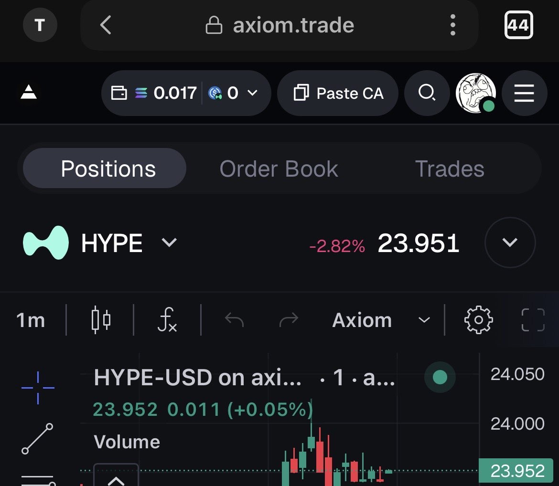Switch to the Order Book tab
The height and width of the screenshot is (486, 559).
click(279, 168)
